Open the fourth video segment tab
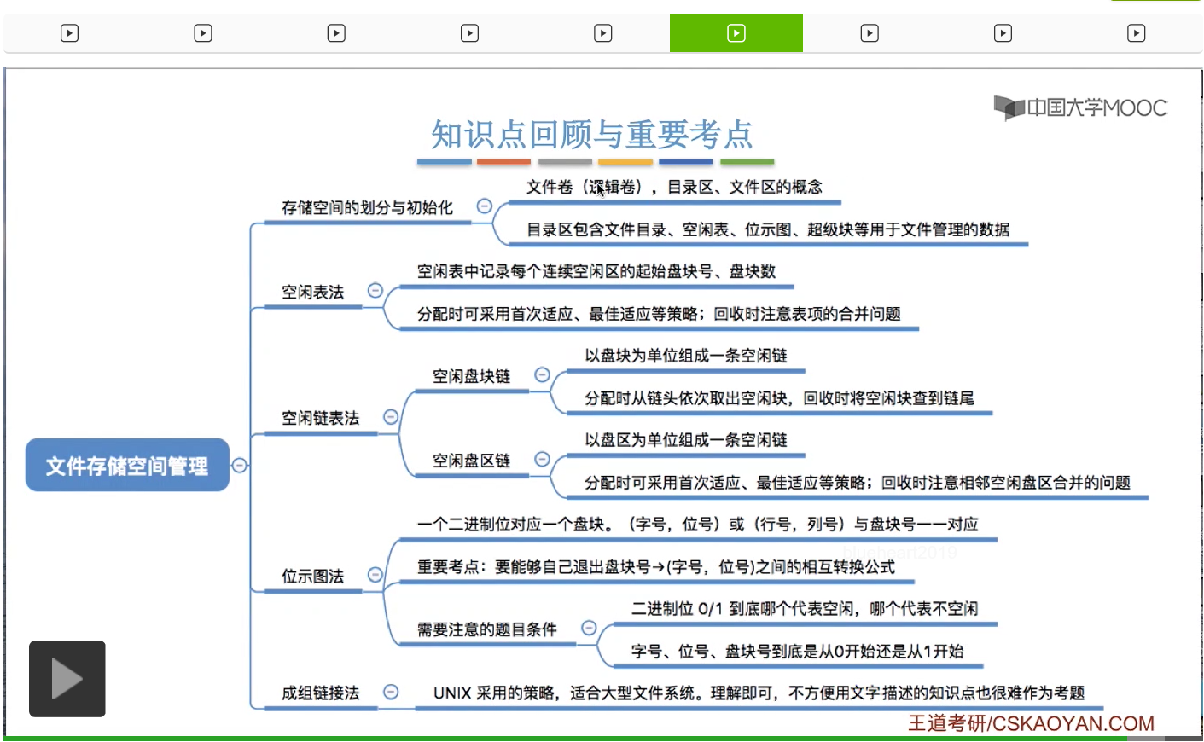 click(469, 33)
